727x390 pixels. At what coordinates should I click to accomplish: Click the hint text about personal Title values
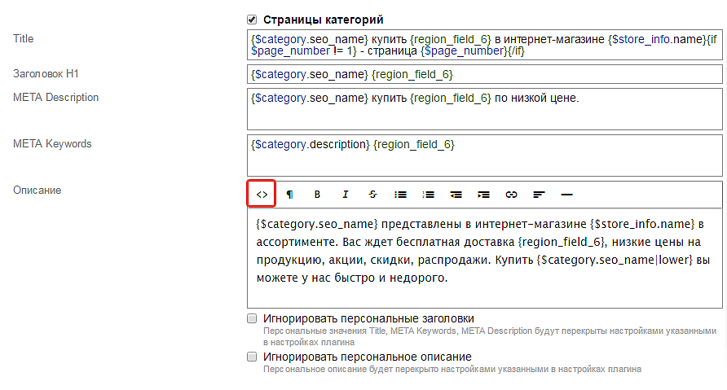coord(490,337)
